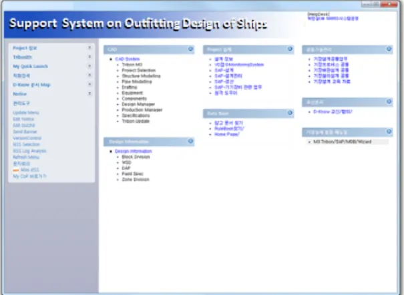Select 'Paint Spec' under Design Information

132,174
